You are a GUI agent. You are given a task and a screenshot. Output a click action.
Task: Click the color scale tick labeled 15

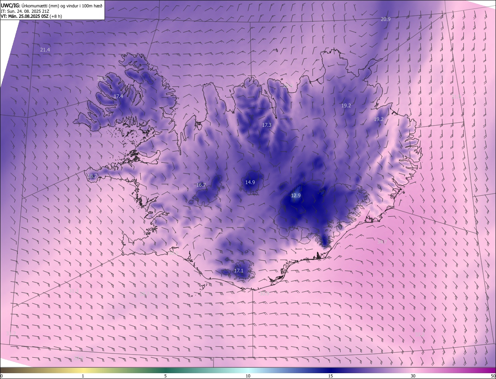click(x=331, y=376)
